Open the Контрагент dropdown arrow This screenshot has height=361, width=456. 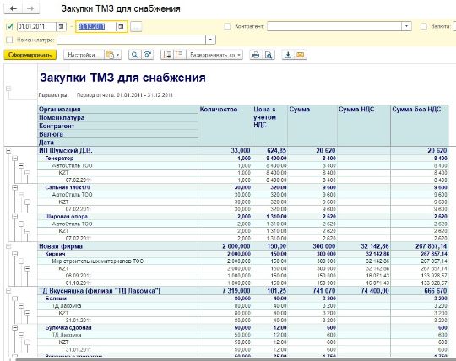[x=406, y=26]
